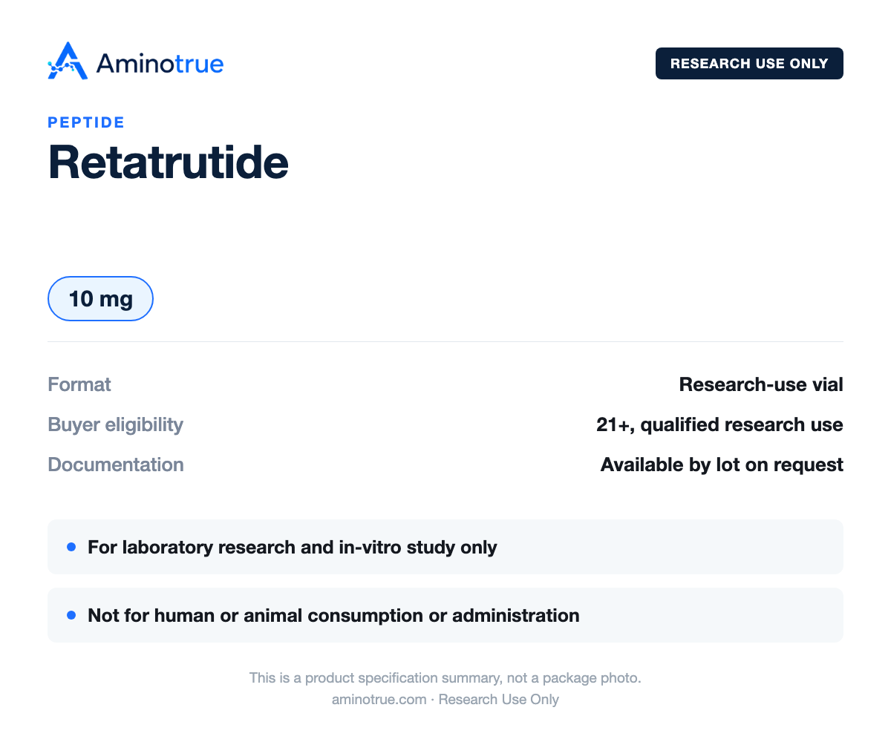The height and width of the screenshot is (742, 891).
Task: Click the not-for-consumption notice bullet dot
Action: tap(71, 615)
